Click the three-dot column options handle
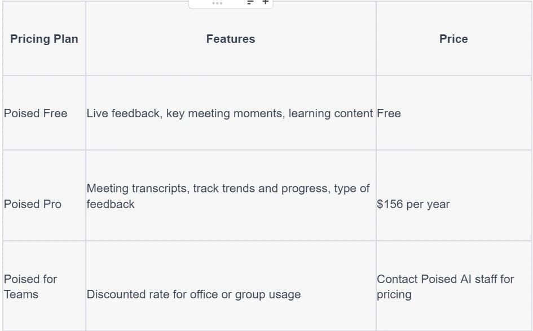This screenshot has height=331, width=533. click(217, 3)
